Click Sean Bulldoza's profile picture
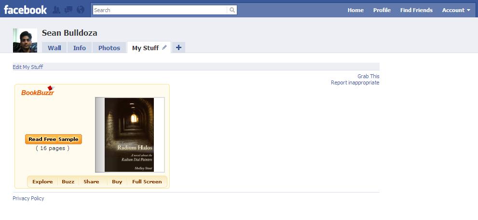478x220 pixels. [x=25, y=41]
